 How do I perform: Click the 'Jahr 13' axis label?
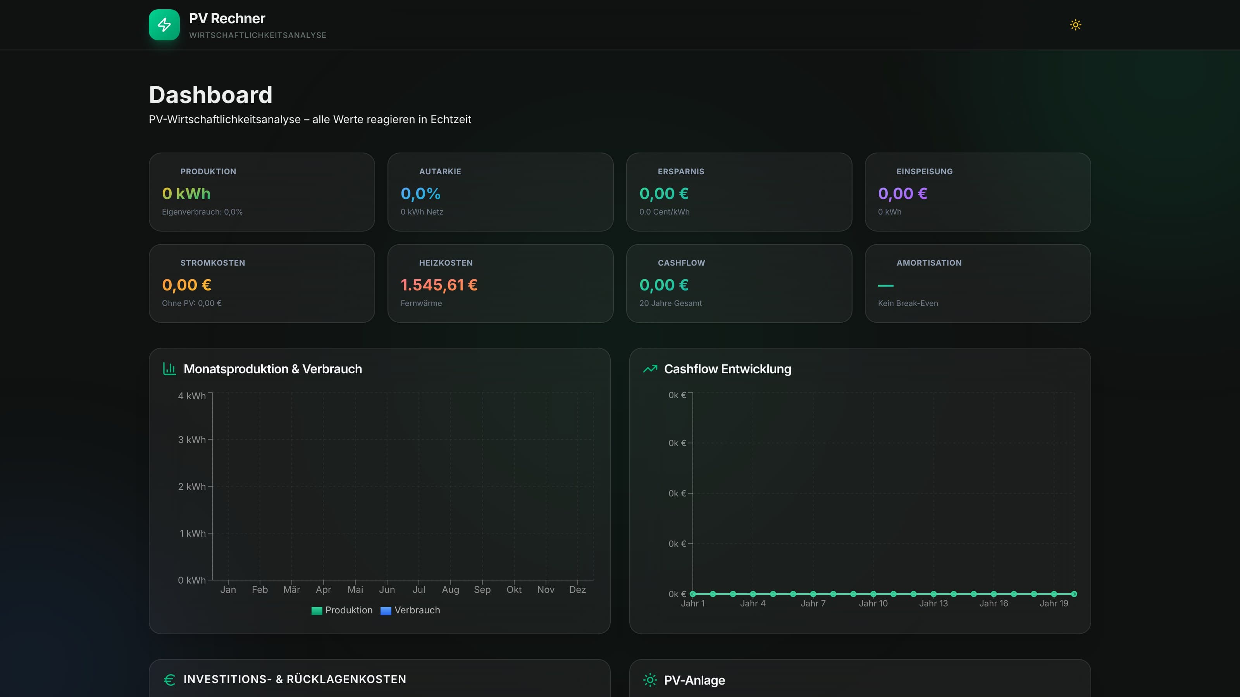(933, 603)
